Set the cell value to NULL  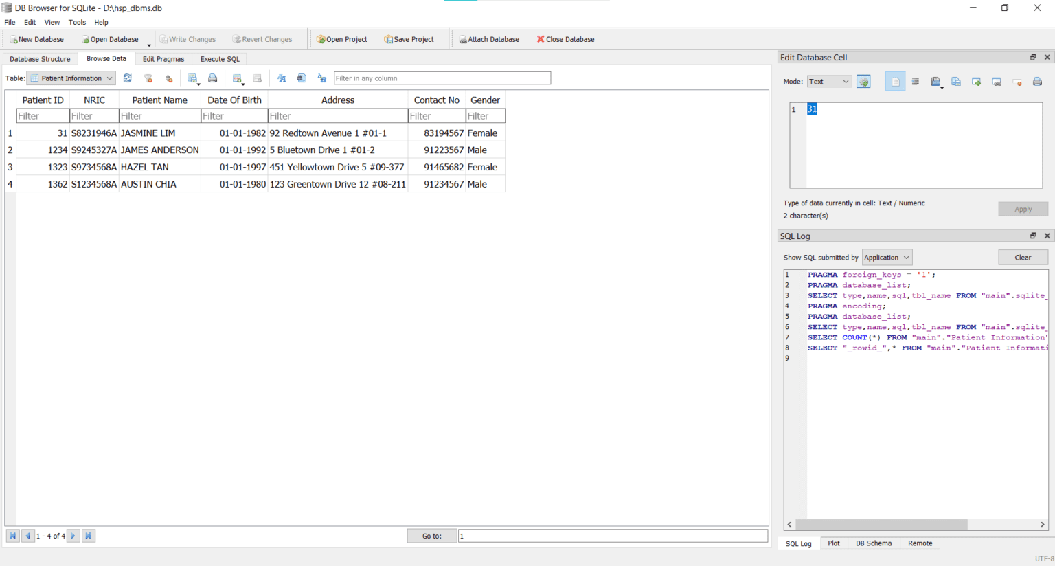1017,81
